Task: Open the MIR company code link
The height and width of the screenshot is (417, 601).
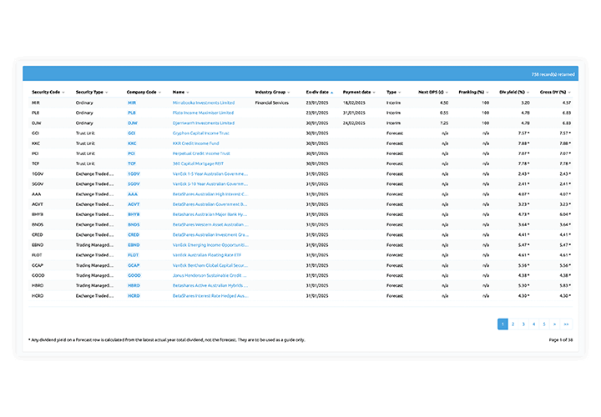Action: [132, 103]
